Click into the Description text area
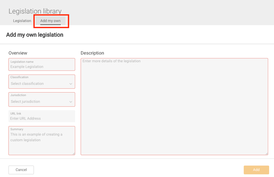The image size is (274, 177). tap(174, 107)
